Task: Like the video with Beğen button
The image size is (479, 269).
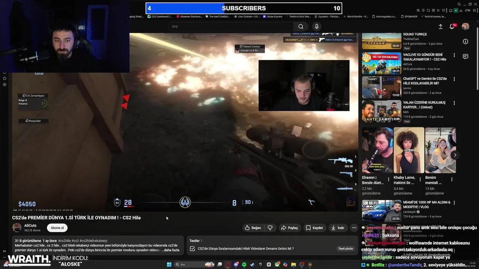Action: tap(253, 228)
